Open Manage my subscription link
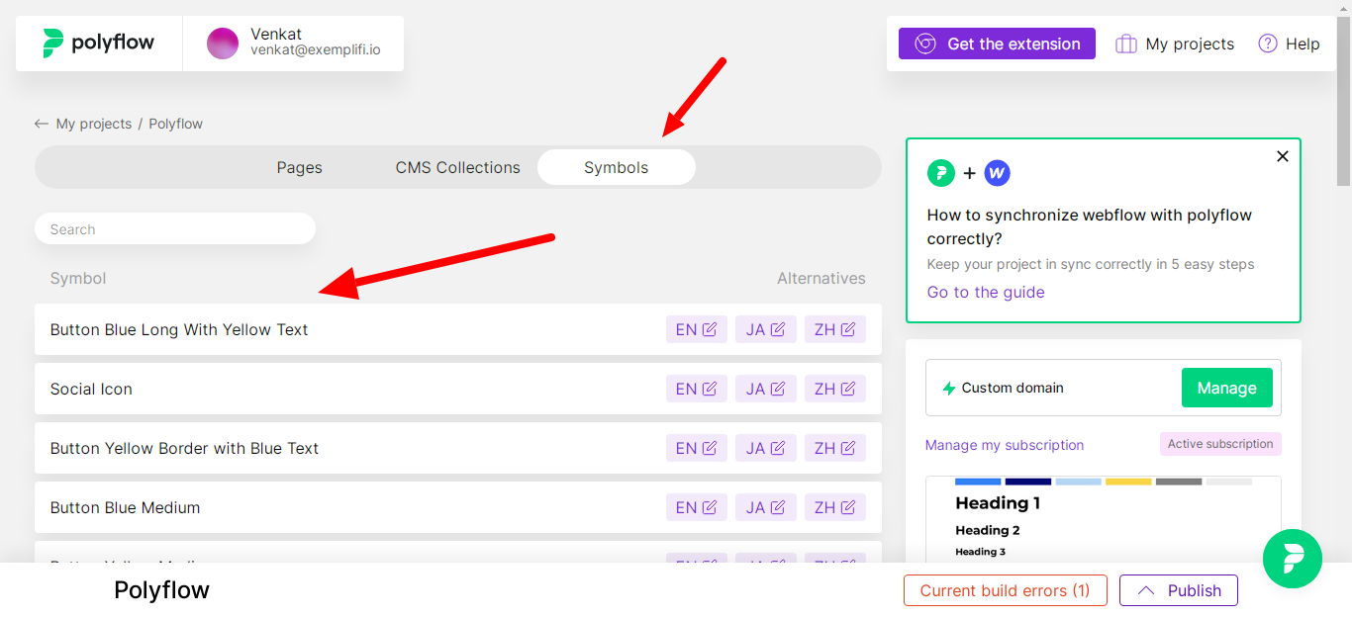The height and width of the screenshot is (618, 1352). pyautogui.click(x=1005, y=445)
